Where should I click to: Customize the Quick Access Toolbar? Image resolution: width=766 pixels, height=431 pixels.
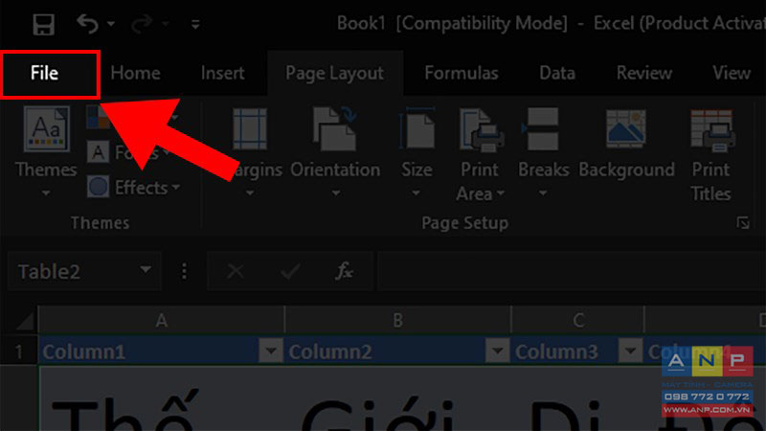[195, 24]
